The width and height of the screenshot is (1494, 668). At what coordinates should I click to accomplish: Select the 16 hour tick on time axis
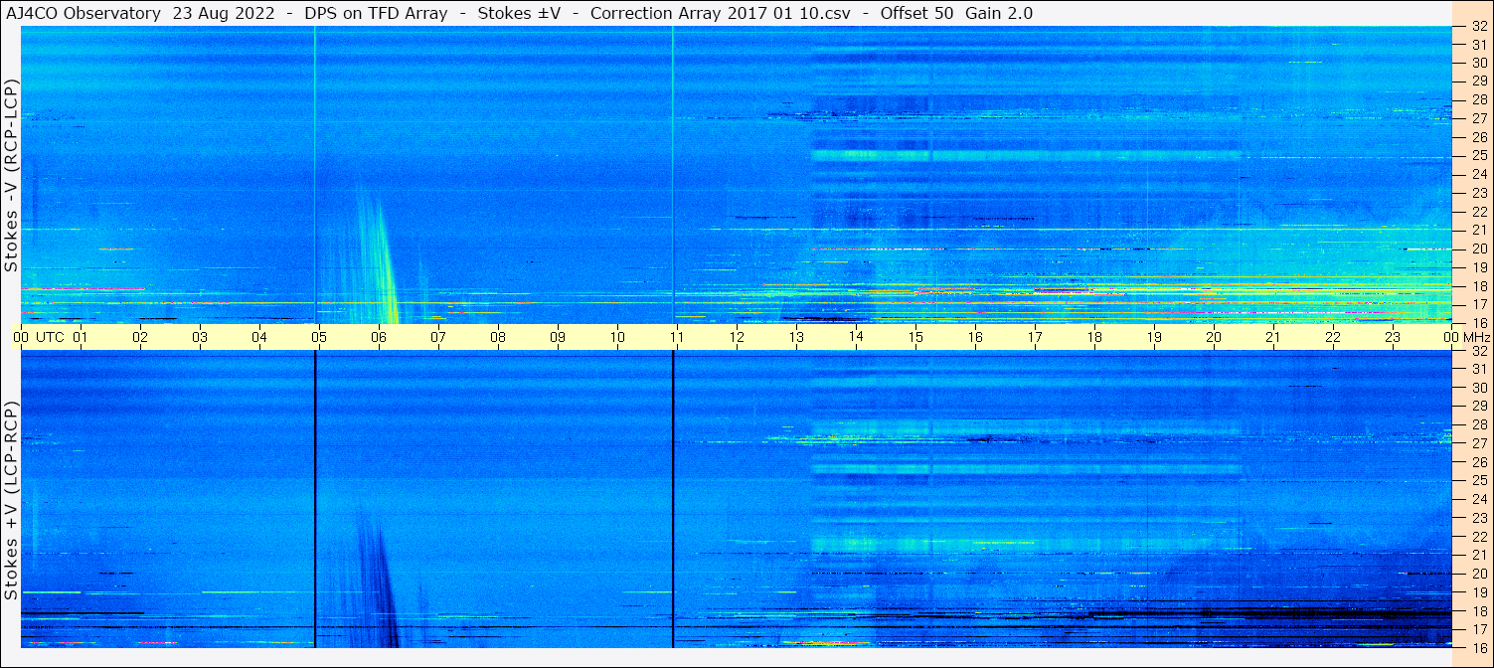pyautogui.click(x=975, y=337)
